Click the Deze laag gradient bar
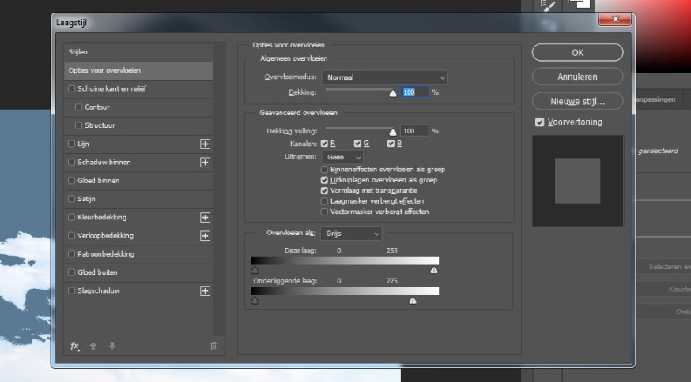The height and width of the screenshot is (382, 691). [x=345, y=260]
